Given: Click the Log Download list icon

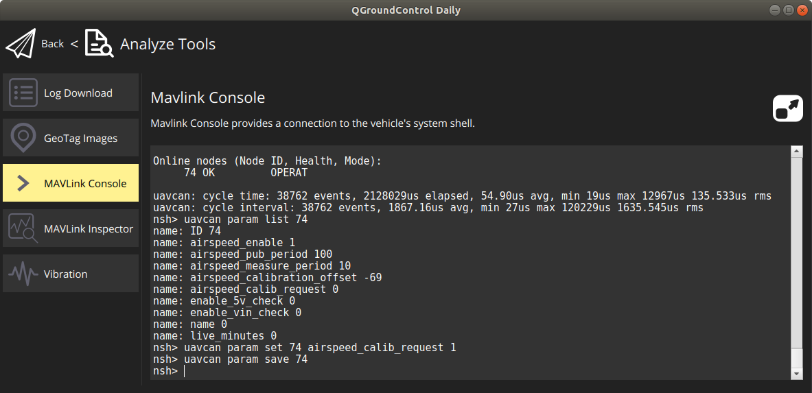Looking at the screenshot, I should [x=23, y=93].
